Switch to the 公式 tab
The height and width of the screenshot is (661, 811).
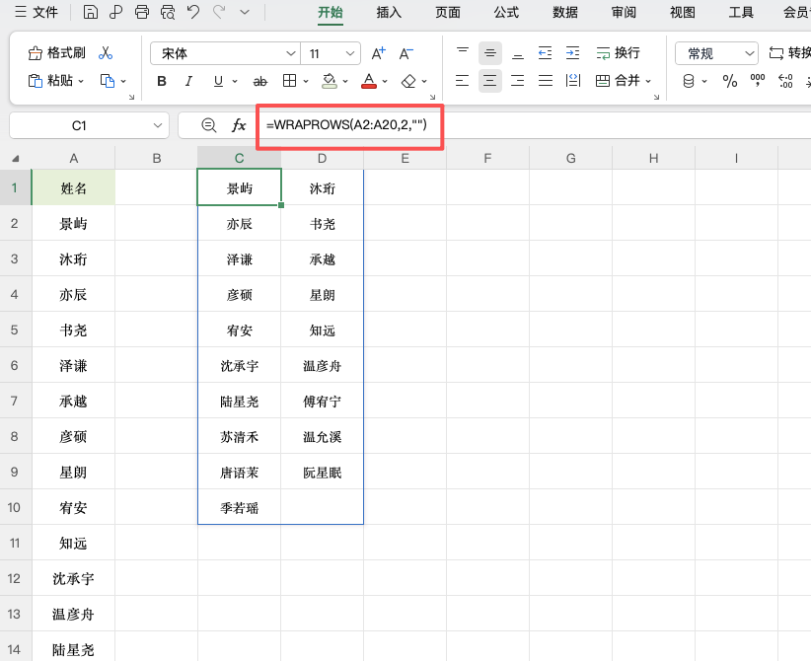click(506, 12)
